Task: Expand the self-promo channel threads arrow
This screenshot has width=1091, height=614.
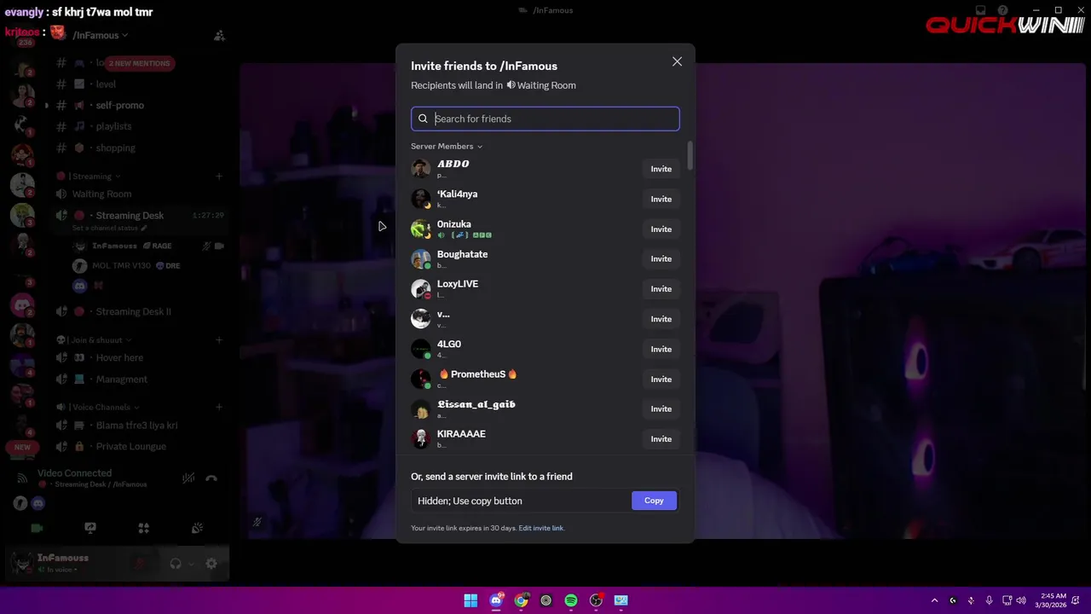Action: pos(47,106)
